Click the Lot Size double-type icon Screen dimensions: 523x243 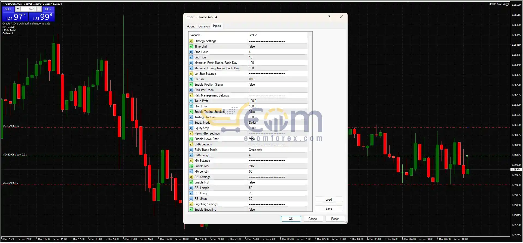pyautogui.click(x=191, y=79)
